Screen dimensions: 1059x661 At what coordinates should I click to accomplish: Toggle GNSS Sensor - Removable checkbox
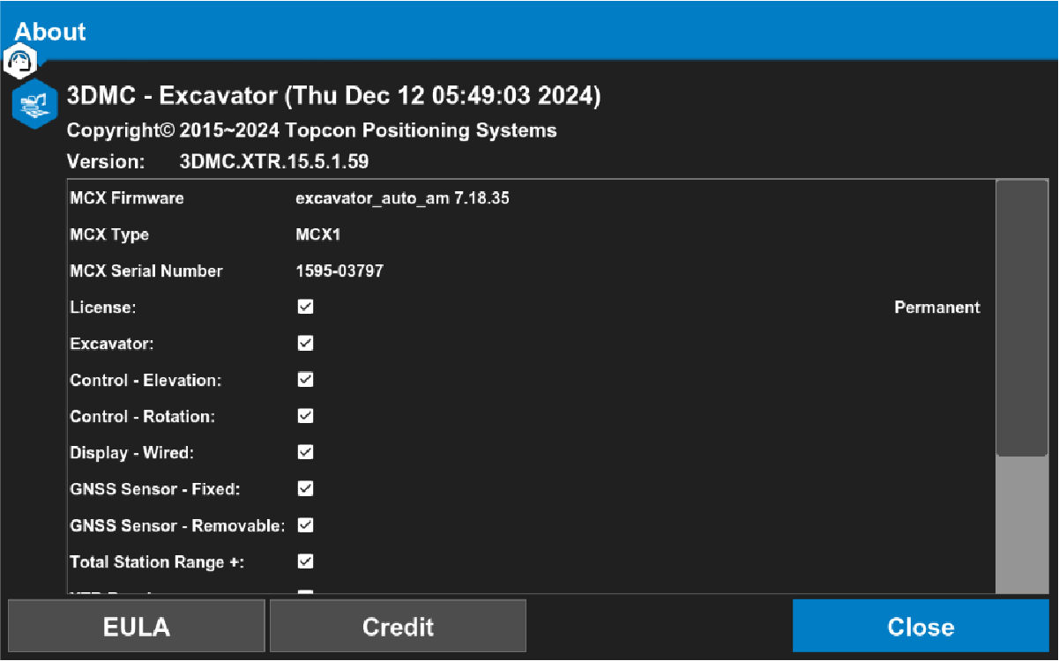[305, 525]
